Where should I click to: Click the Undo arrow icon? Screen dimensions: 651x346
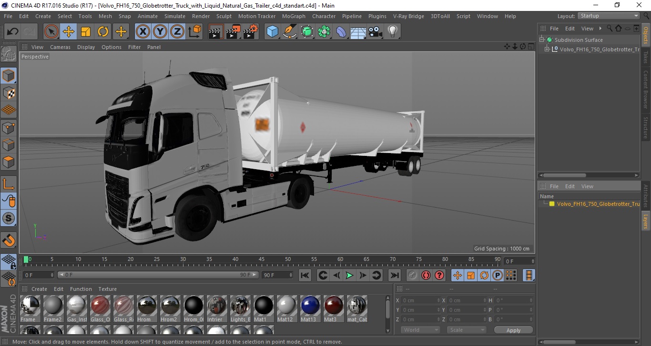click(x=12, y=32)
